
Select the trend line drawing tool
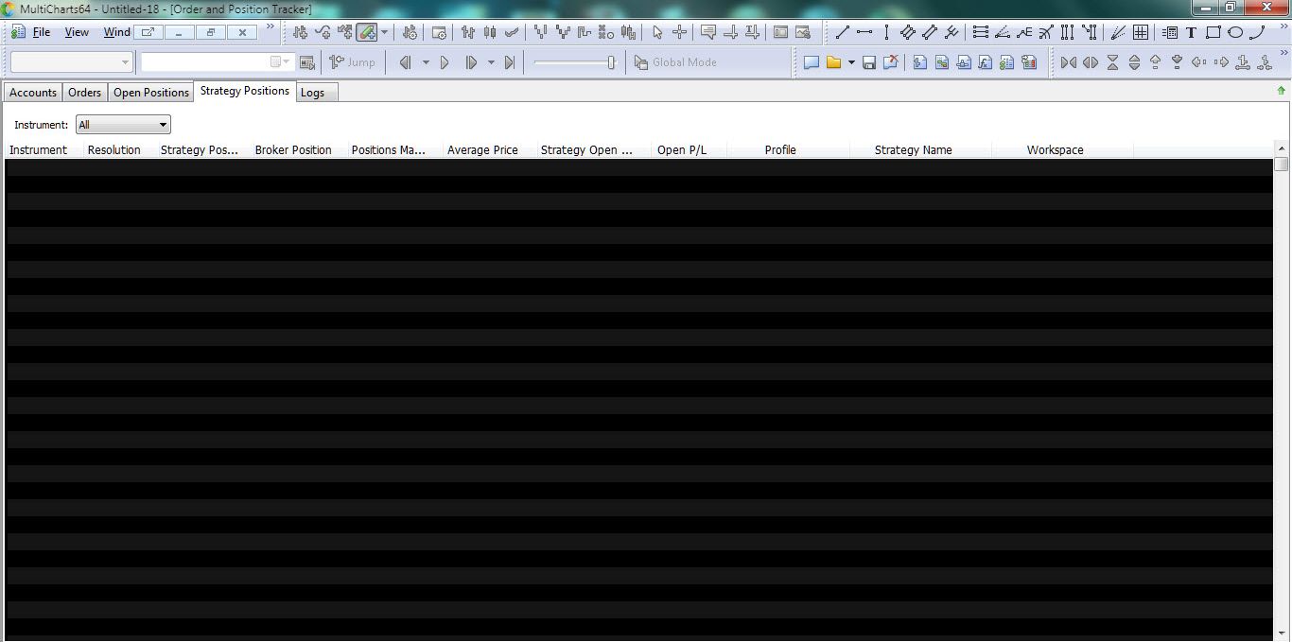tap(843, 32)
